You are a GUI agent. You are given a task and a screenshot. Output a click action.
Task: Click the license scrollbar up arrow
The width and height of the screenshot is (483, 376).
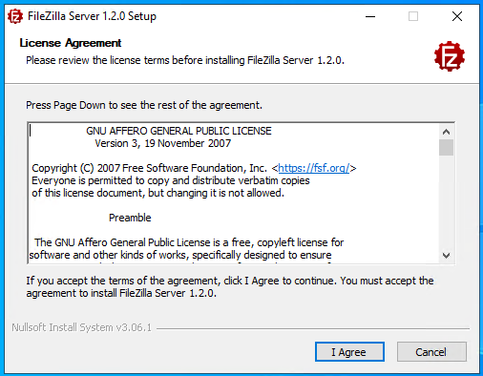[446, 132]
